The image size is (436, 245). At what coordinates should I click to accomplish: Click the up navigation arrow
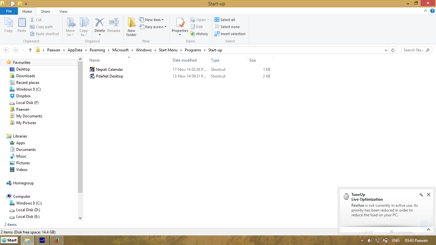pos(30,50)
